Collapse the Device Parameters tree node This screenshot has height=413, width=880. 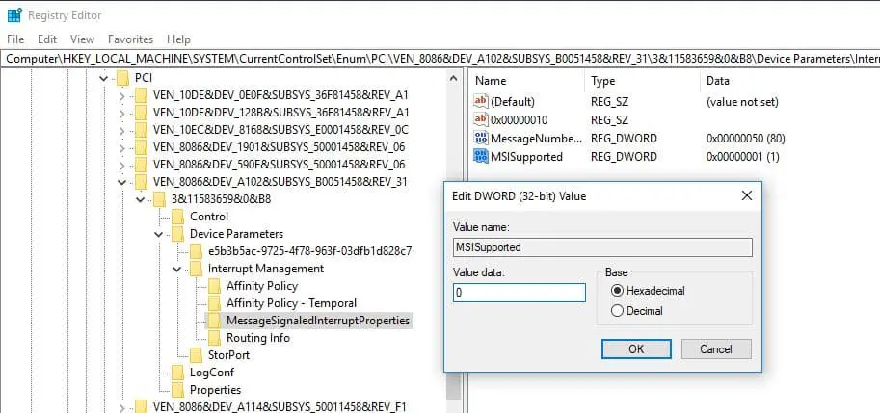point(158,234)
